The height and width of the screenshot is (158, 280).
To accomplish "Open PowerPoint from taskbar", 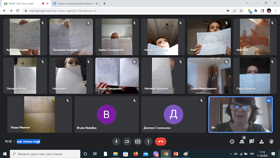I will coord(176,154).
